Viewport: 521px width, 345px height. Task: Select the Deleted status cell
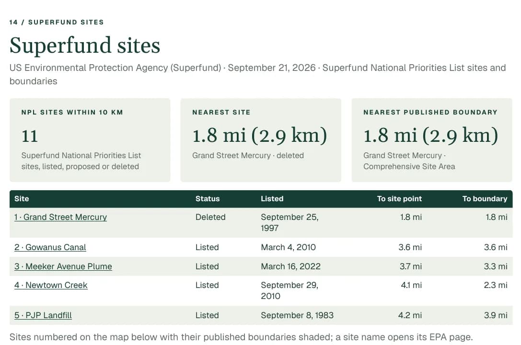click(210, 217)
